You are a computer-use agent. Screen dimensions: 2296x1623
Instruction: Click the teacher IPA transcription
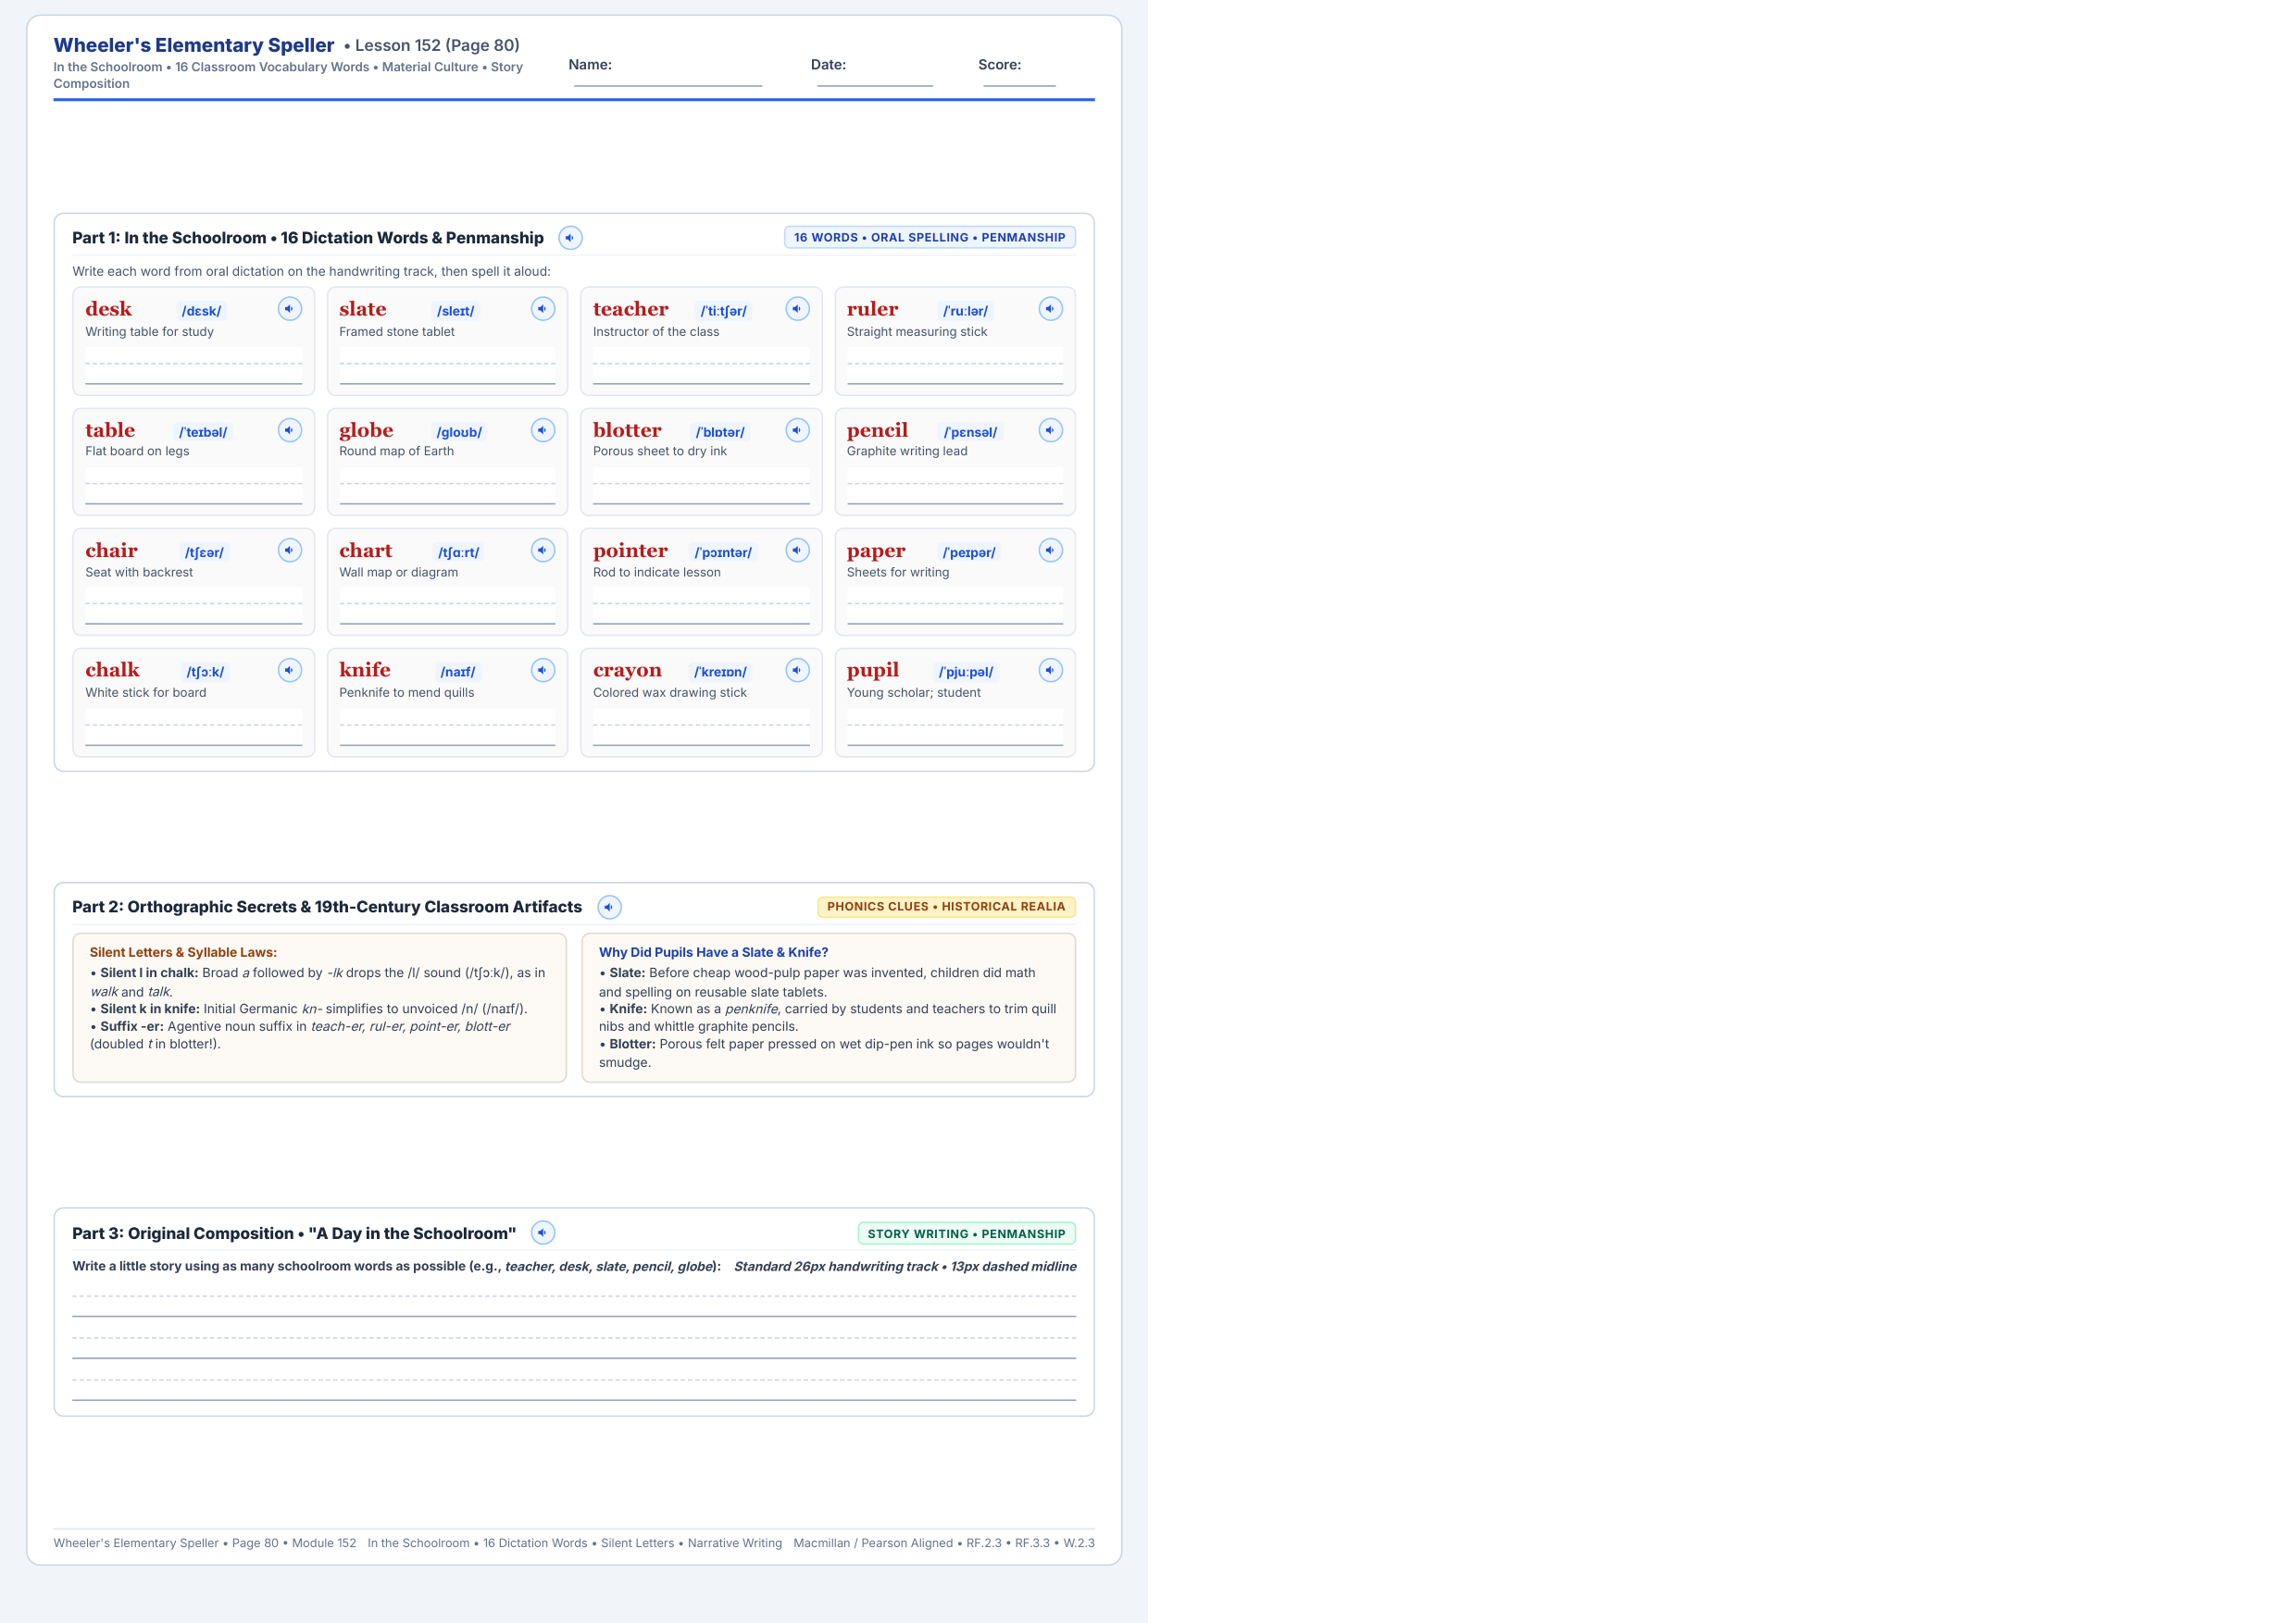tap(723, 311)
